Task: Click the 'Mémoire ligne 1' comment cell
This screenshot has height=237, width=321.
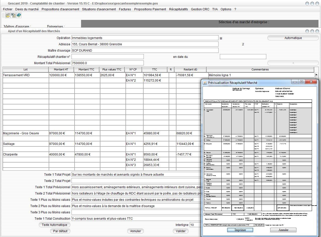Action: tap(261, 75)
